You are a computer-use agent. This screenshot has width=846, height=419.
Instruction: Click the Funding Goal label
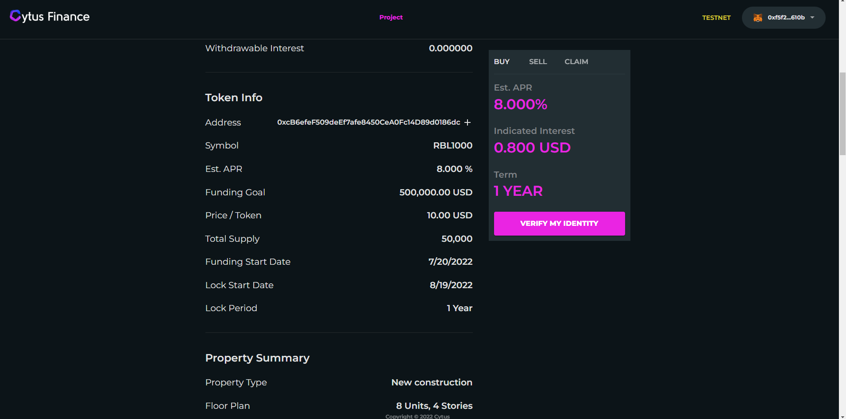tap(235, 192)
